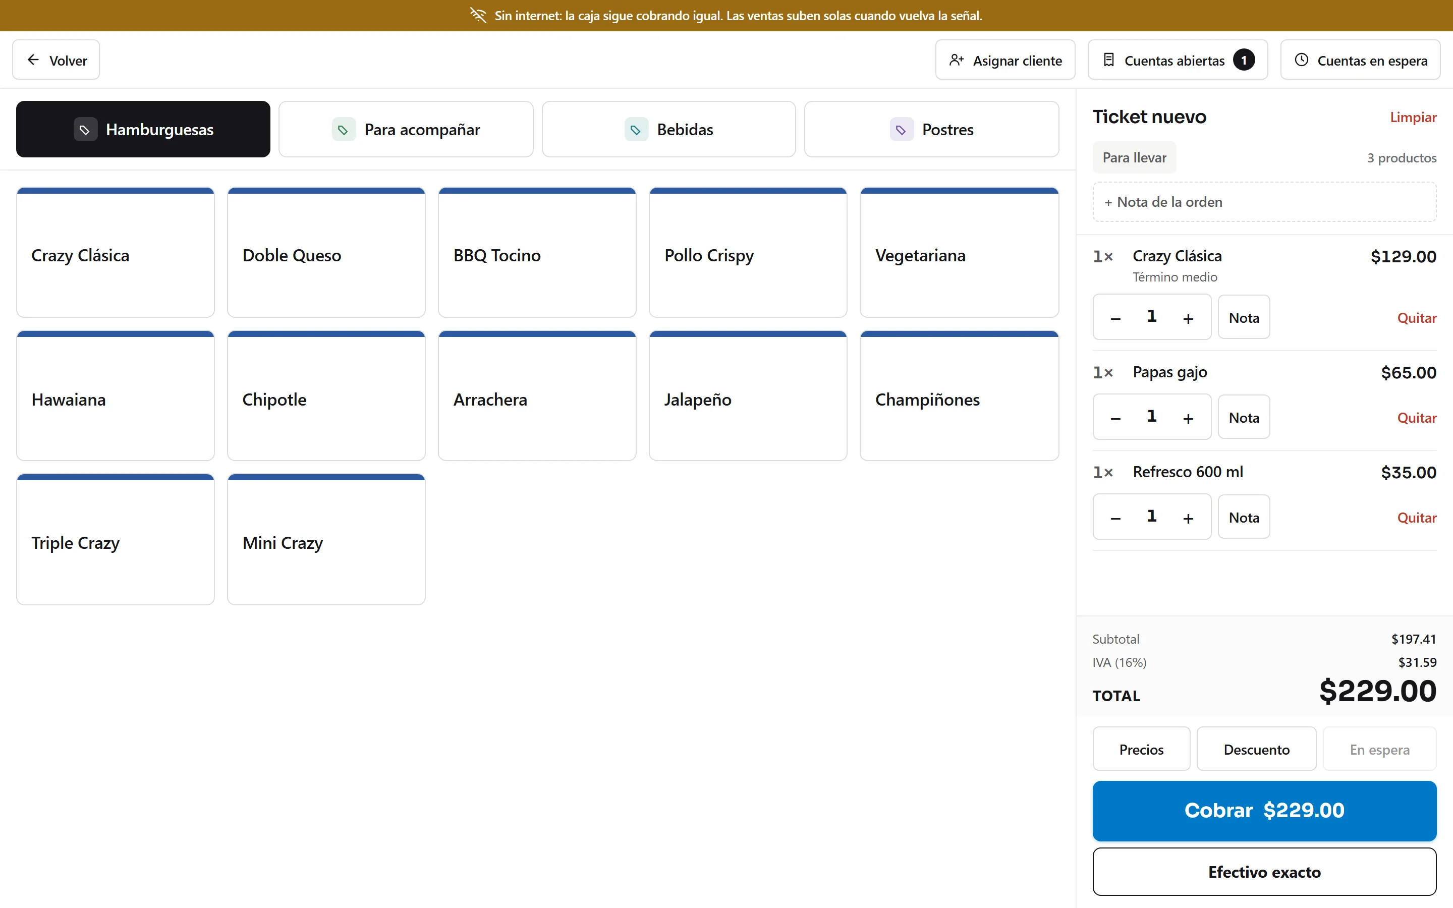Add Vegetariana burger

[x=959, y=252]
